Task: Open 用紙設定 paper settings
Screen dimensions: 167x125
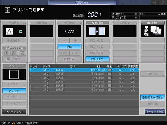Action: point(152,74)
